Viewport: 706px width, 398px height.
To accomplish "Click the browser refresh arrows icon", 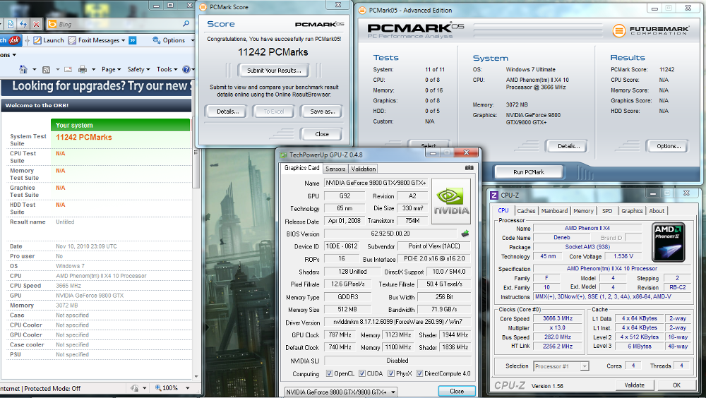I will [x=23, y=24].
